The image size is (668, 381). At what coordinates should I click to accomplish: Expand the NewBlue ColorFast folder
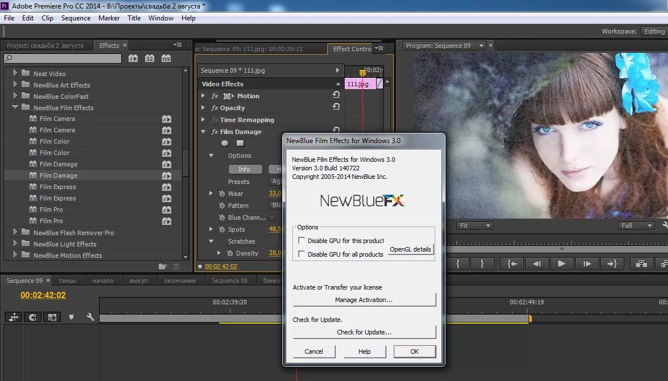pyautogui.click(x=15, y=95)
